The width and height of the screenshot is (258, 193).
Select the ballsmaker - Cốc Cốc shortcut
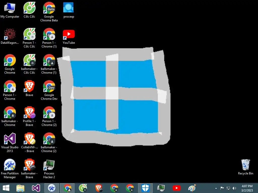click(x=29, y=64)
